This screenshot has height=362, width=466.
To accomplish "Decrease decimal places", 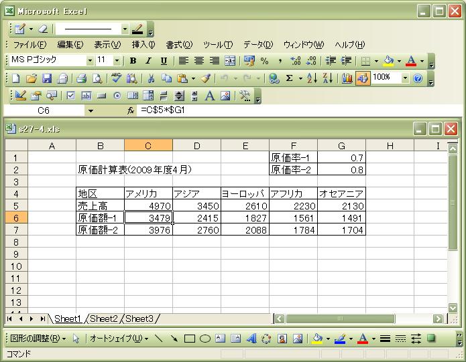I will (311, 61).
